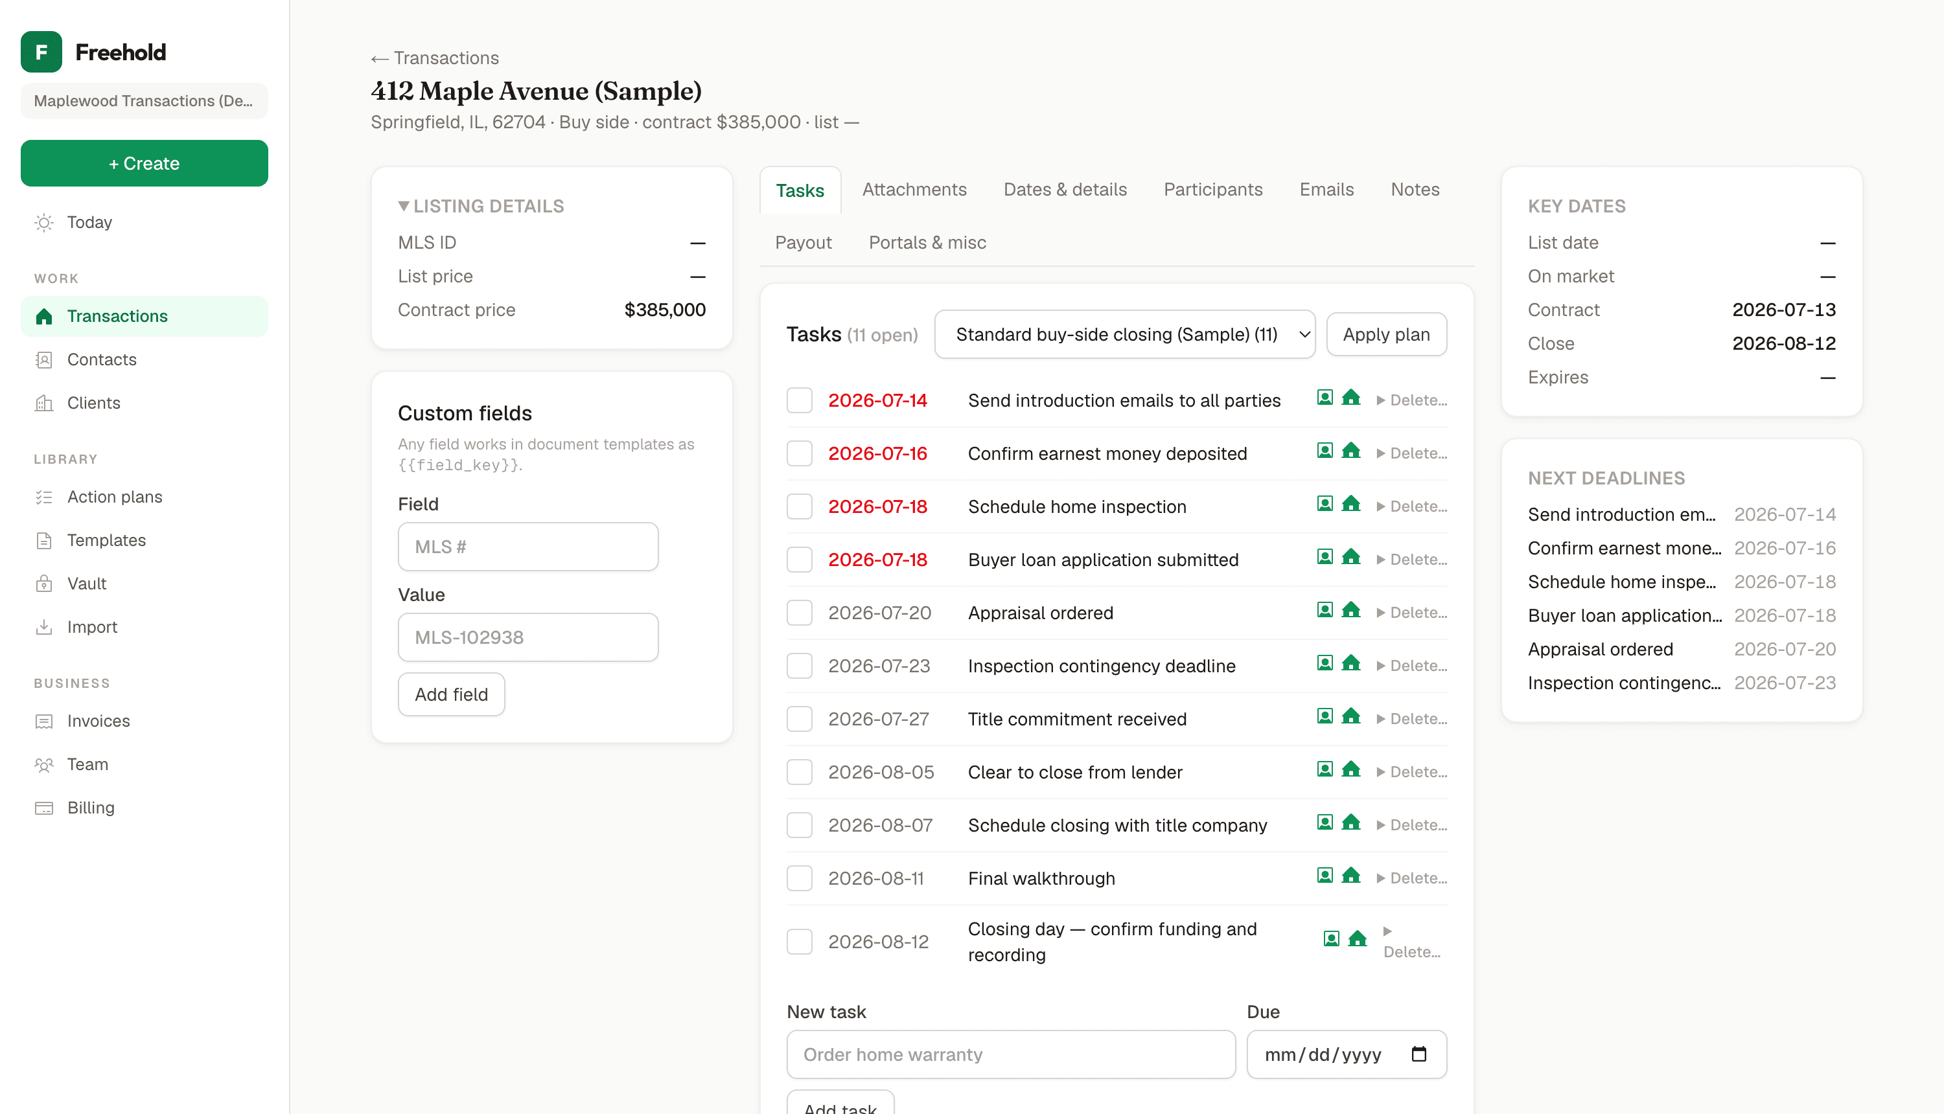Click the Contacts sidebar icon
The height and width of the screenshot is (1114, 1944).
[45, 359]
